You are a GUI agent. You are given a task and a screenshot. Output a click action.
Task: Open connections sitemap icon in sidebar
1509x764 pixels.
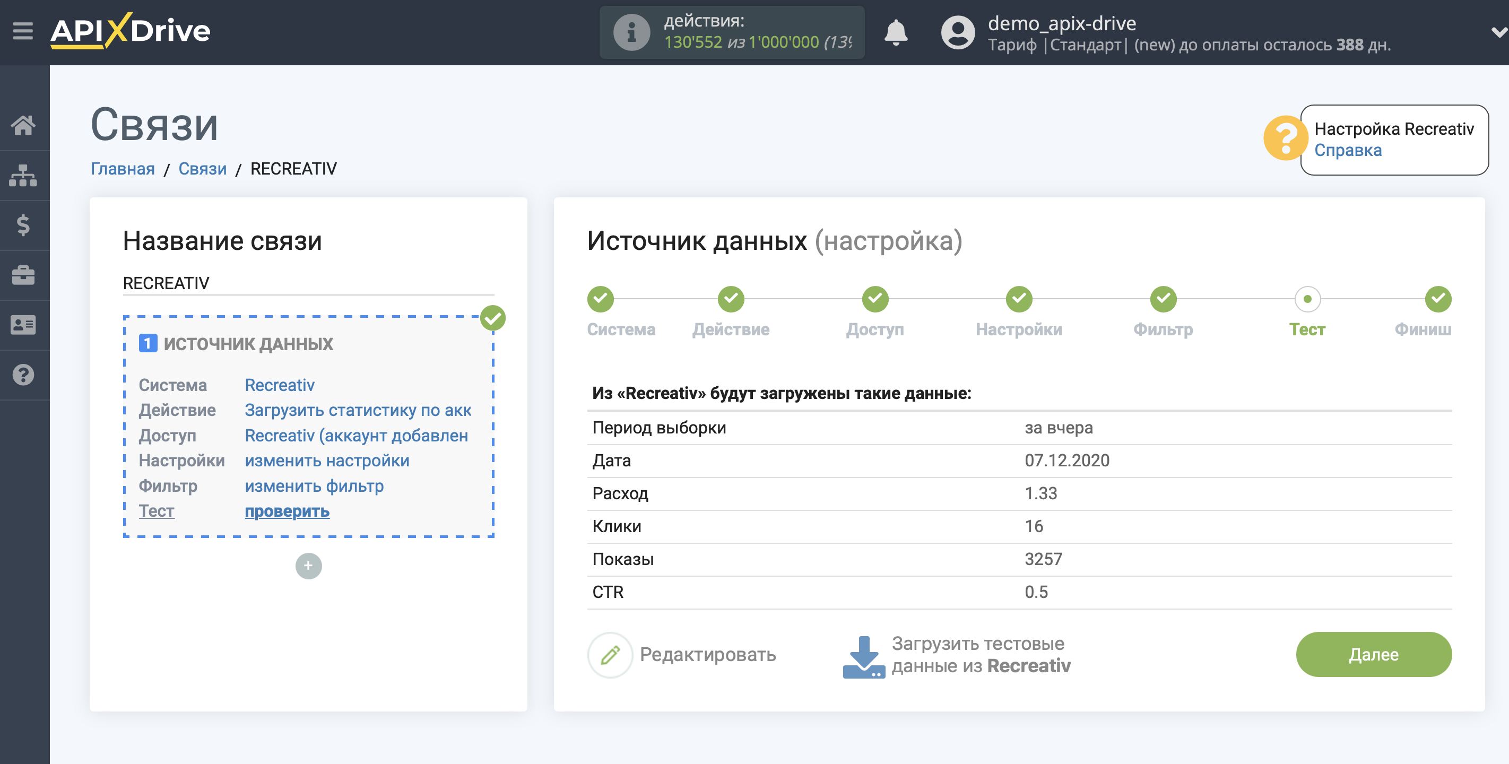23,175
